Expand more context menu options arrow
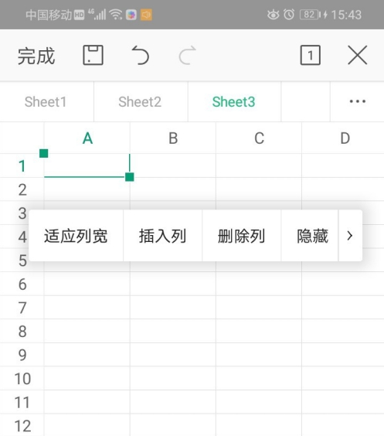 pos(350,236)
